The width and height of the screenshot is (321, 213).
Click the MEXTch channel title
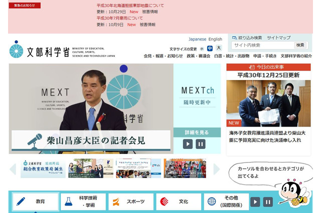tap(198, 90)
